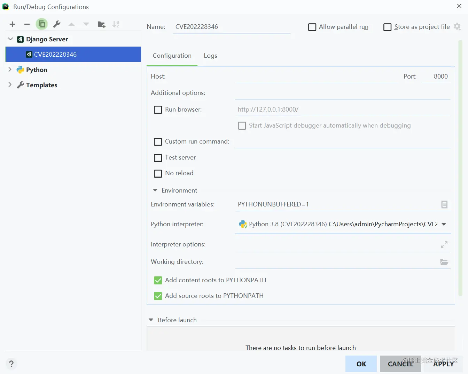The image size is (468, 374).
Task: Create new folder for configurations
Action: [x=101, y=24]
